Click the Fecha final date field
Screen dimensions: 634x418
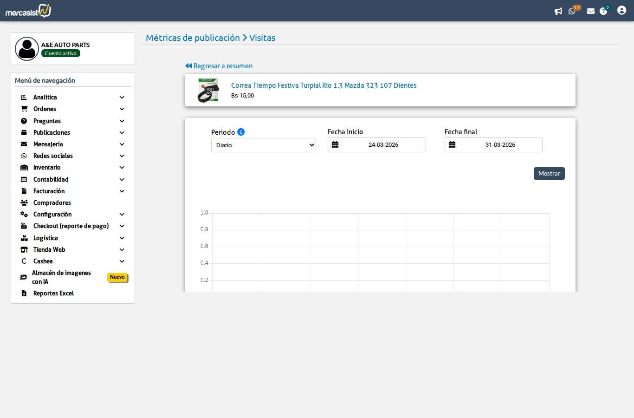coord(493,145)
